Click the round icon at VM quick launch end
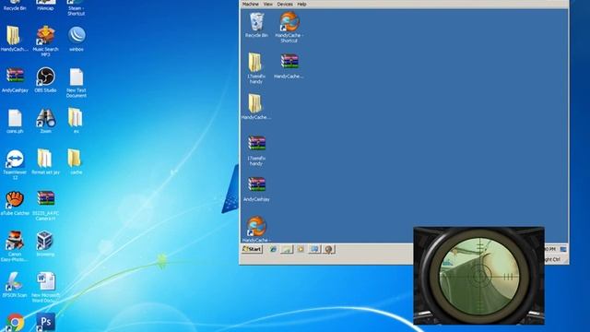 tap(328, 249)
